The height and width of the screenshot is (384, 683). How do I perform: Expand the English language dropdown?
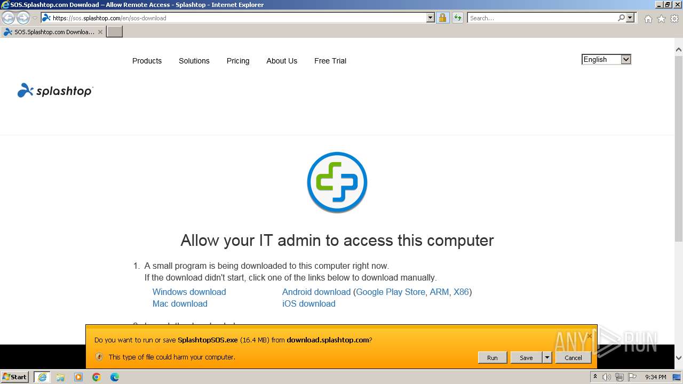tap(606, 60)
